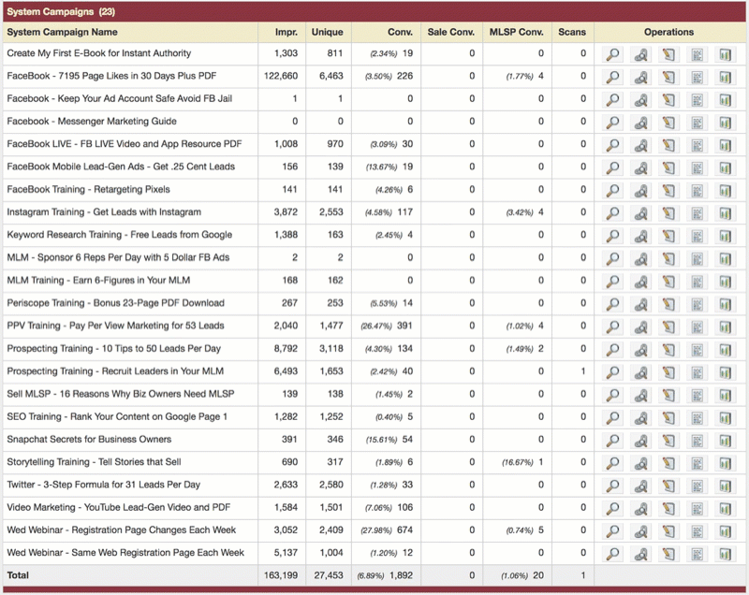Open QR code icon in MLM Sponsor 6 Reps row
The image size is (749, 595).
(697, 258)
